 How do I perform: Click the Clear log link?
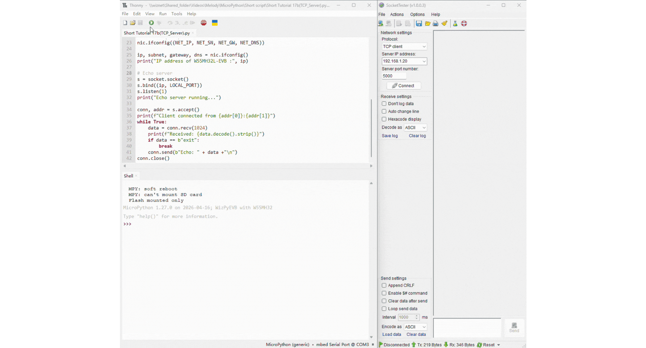coord(417,136)
